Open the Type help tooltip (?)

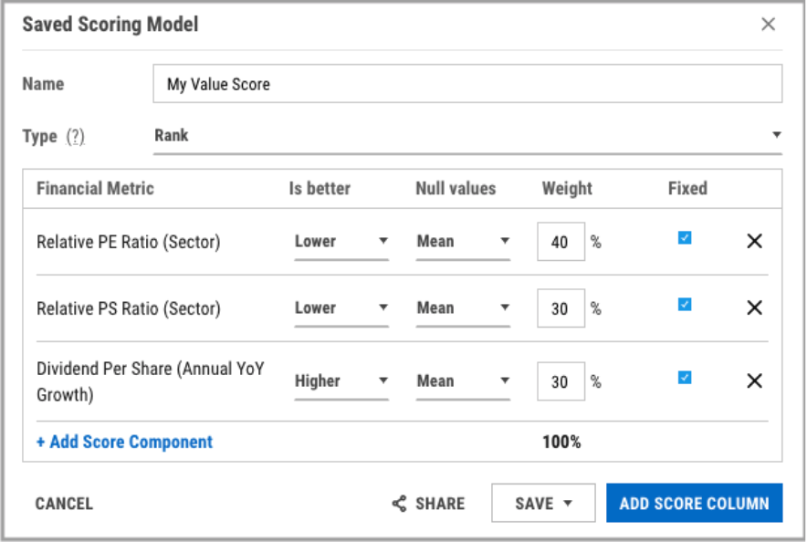tap(76, 137)
